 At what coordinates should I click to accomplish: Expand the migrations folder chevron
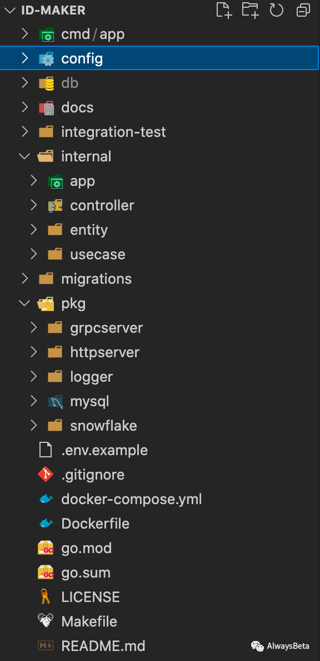tap(25, 279)
